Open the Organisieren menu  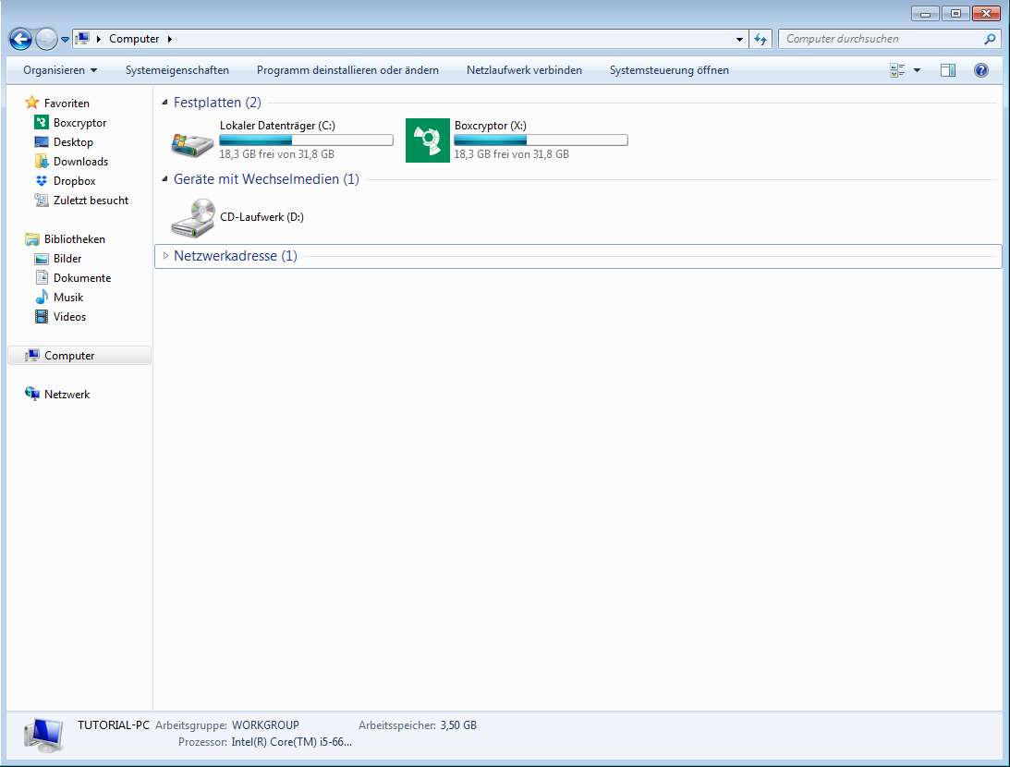(60, 70)
